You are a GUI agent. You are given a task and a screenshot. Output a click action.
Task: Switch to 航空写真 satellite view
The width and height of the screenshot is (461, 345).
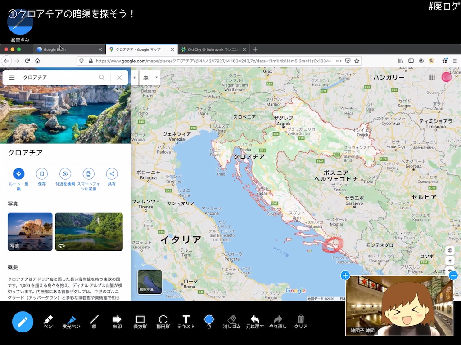[x=149, y=282]
